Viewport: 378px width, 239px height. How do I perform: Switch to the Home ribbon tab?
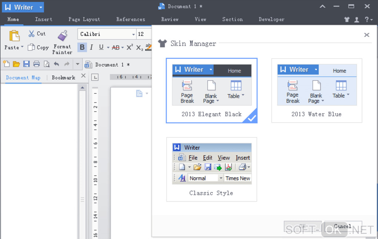click(13, 19)
